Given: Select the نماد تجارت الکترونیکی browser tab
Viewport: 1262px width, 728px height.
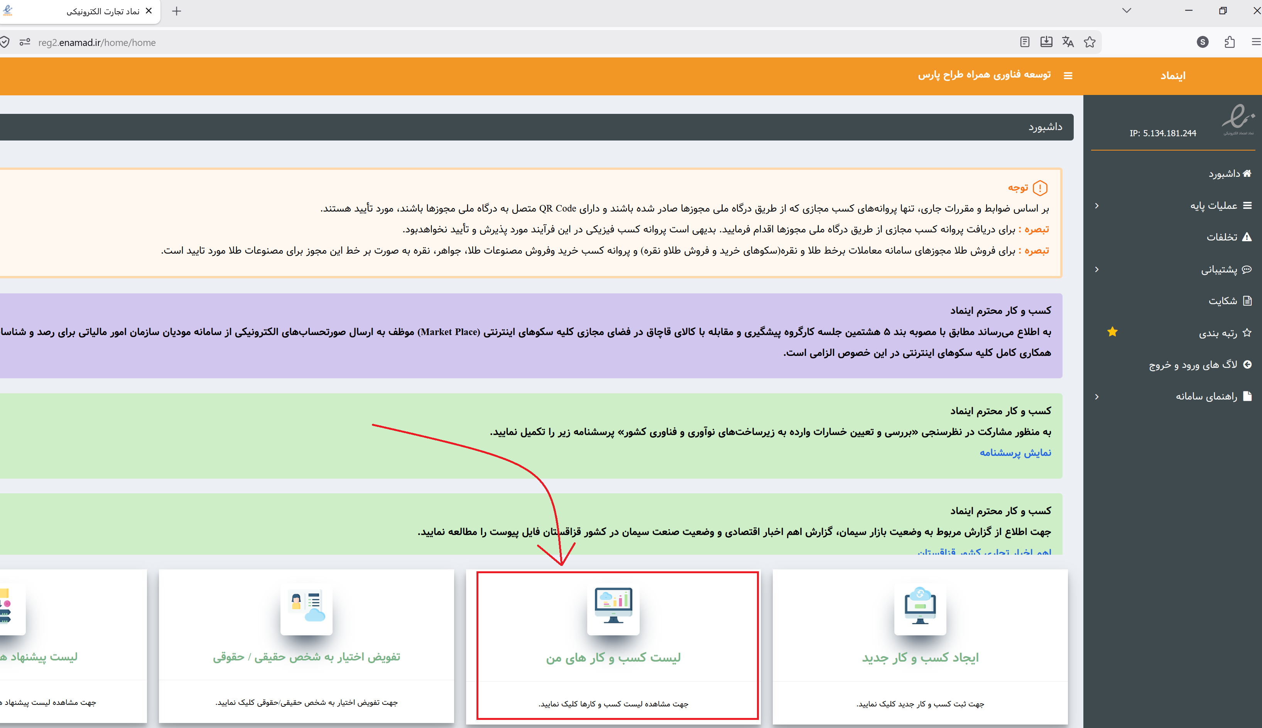Looking at the screenshot, I should tap(80, 11).
